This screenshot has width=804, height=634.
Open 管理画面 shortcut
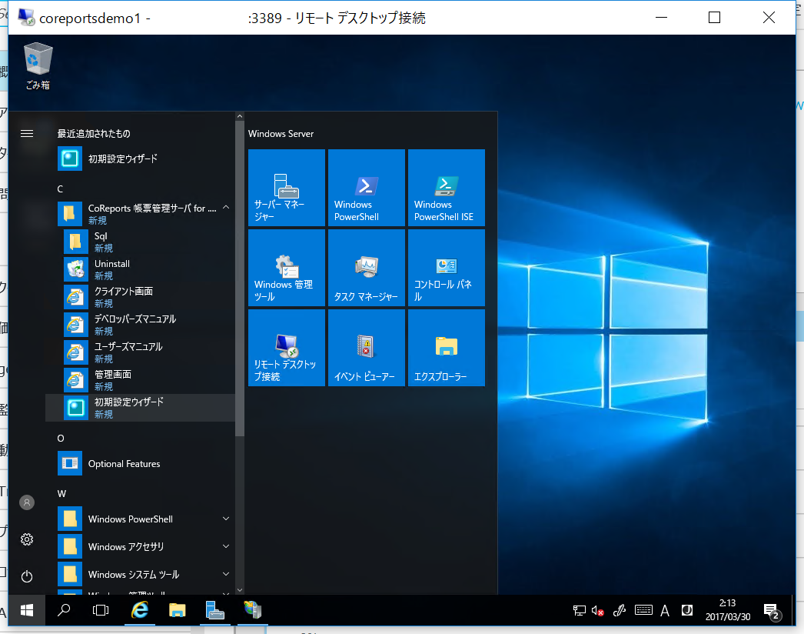pyautogui.click(x=141, y=380)
